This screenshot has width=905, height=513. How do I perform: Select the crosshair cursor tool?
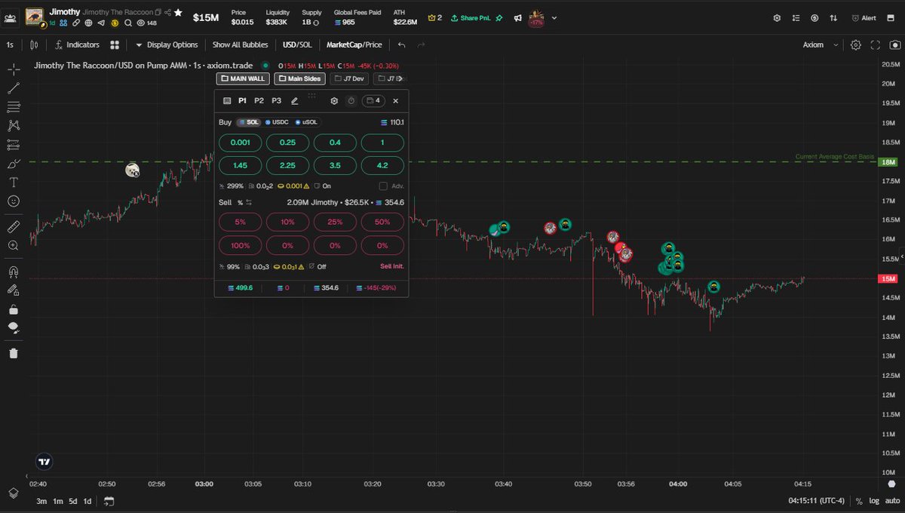click(14, 70)
